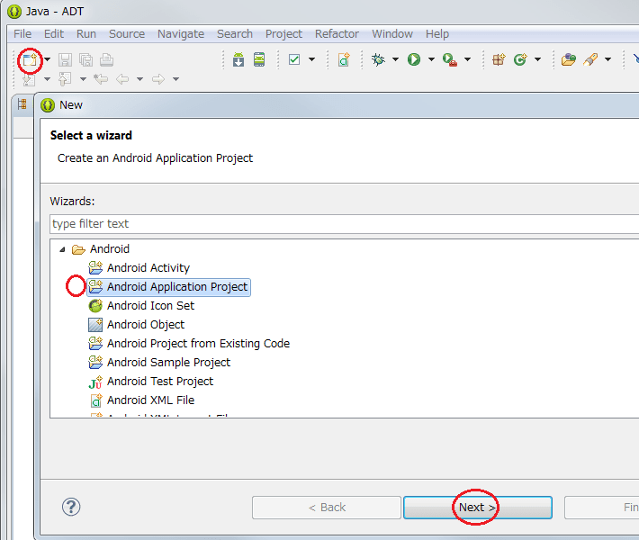Open the New Java Class dropdown arrow

pyautogui.click(x=537, y=59)
